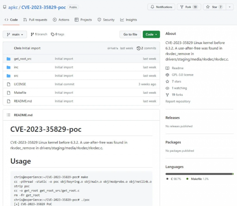Click the get_root_src folder icon
The height and width of the screenshot is (206, 237).
coord(8,59)
